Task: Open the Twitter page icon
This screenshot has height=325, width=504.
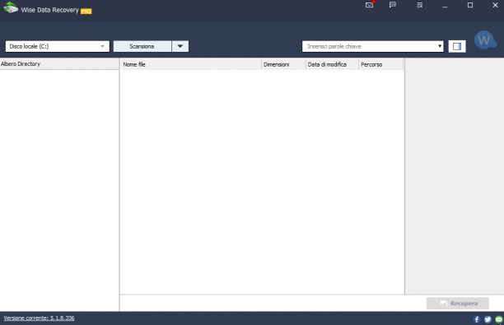Action: pyautogui.click(x=488, y=319)
